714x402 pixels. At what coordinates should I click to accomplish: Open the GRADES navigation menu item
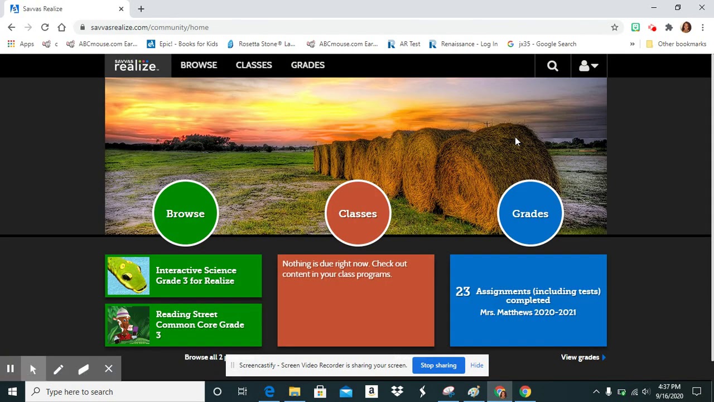coord(307,65)
